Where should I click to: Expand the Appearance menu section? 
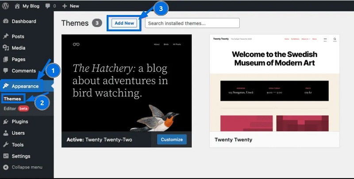pyautogui.click(x=25, y=86)
